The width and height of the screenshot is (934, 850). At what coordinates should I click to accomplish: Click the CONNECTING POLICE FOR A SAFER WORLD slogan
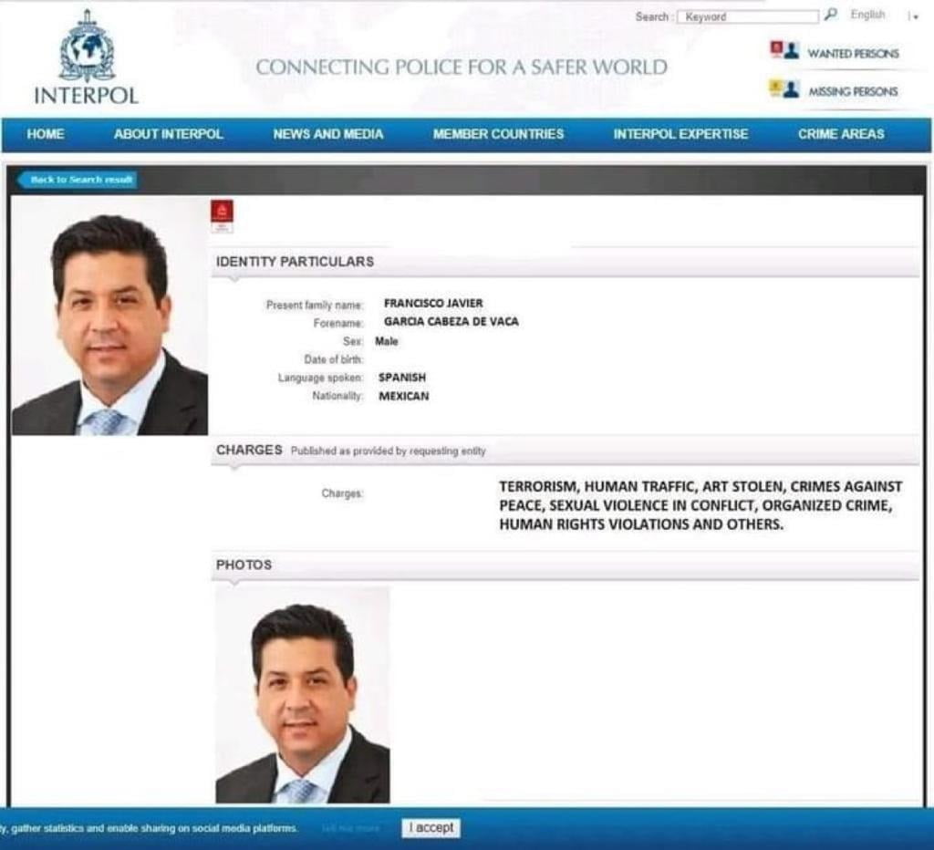(x=462, y=67)
